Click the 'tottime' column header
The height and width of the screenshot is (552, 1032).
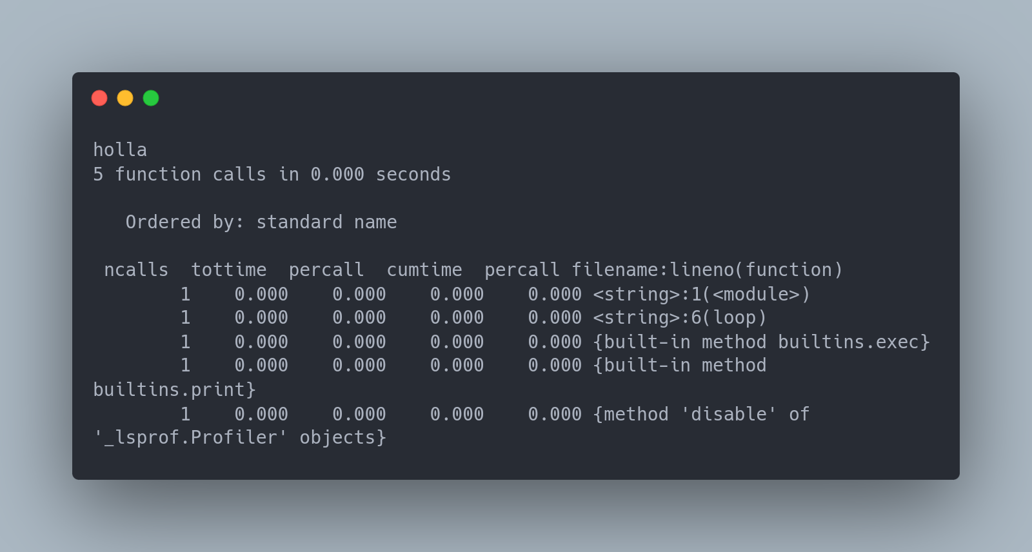229,270
